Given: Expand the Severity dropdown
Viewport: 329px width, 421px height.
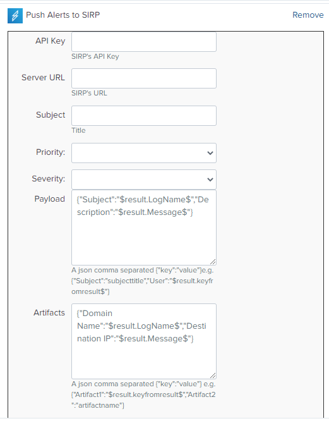Looking at the screenshot, I should [144, 180].
